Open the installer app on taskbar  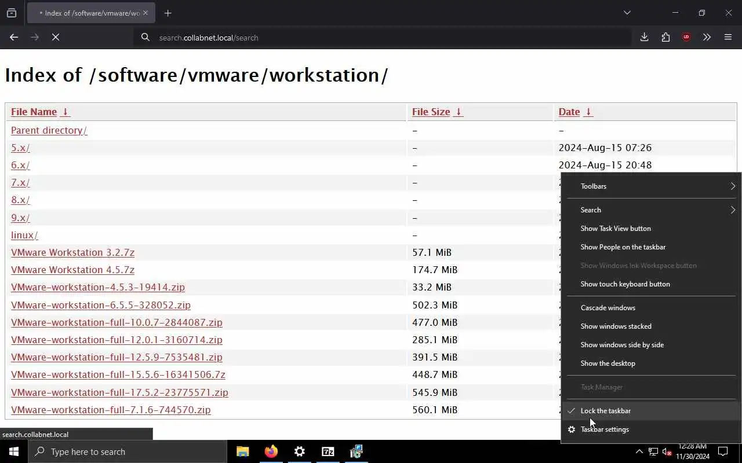[x=356, y=451]
